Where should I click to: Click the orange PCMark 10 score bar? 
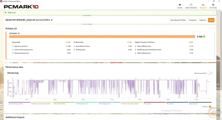pyautogui.click(x=102, y=36)
